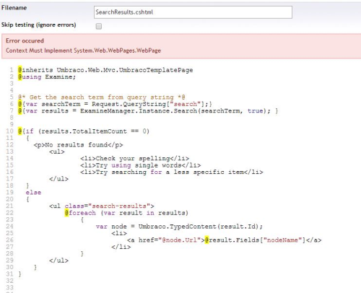Click the ExamineManager.Instance.Search code
This screenshot has height=293, width=361.
[x=139, y=111]
